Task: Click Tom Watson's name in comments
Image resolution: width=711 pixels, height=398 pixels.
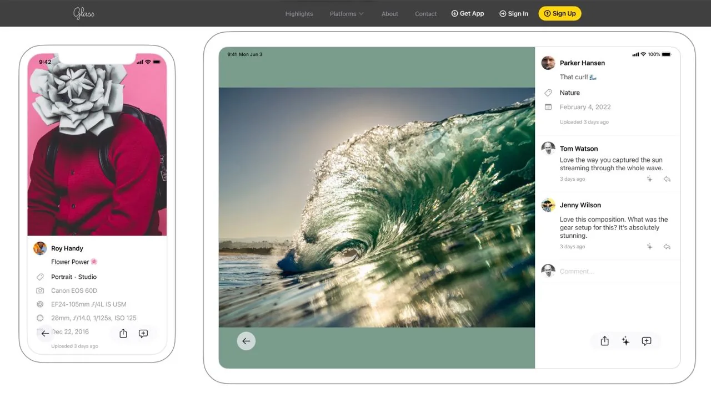Action: 579,149
